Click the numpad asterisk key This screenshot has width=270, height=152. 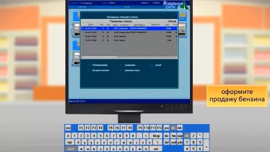[x=200, y=136]
